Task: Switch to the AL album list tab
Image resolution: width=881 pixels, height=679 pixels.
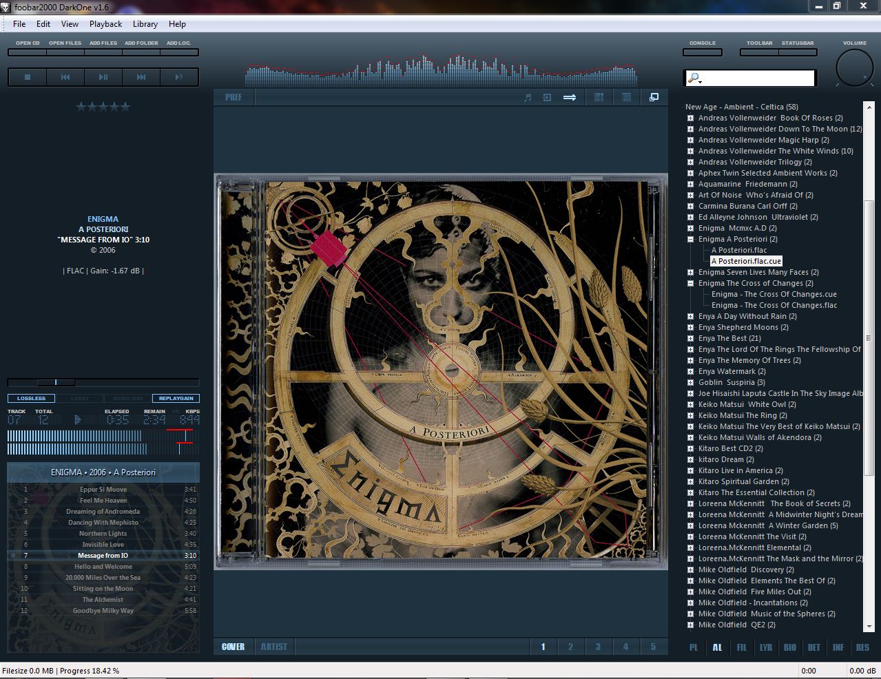Action: click(717, 647)
